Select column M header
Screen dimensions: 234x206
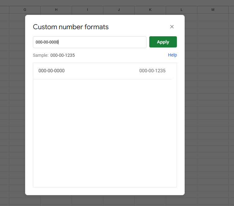click(213, 10)
